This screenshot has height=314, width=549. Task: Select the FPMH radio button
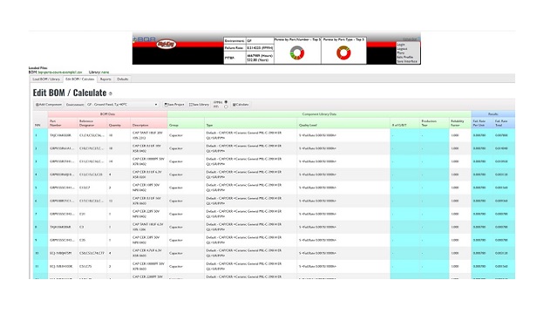pyautogui.click(x=226, y=102)
